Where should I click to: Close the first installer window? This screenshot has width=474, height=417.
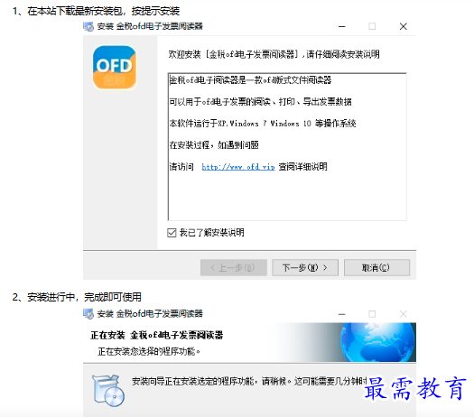[x=404, y=26]
